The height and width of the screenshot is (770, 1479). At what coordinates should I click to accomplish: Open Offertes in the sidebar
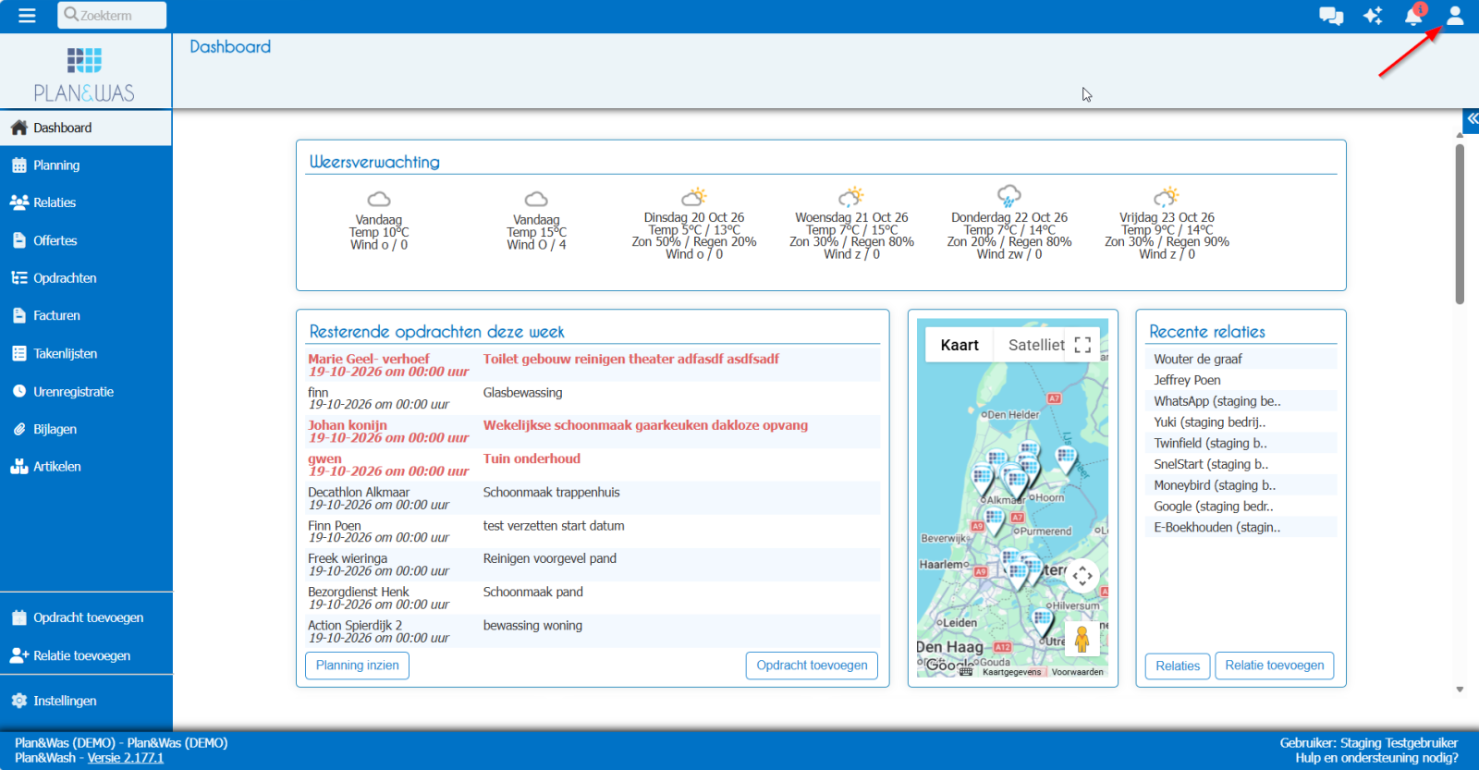86,240
